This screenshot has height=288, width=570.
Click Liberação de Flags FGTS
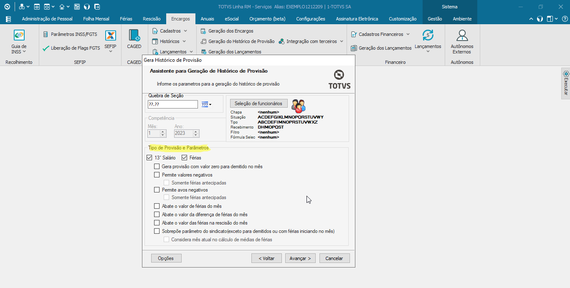[x=71, y=48]
